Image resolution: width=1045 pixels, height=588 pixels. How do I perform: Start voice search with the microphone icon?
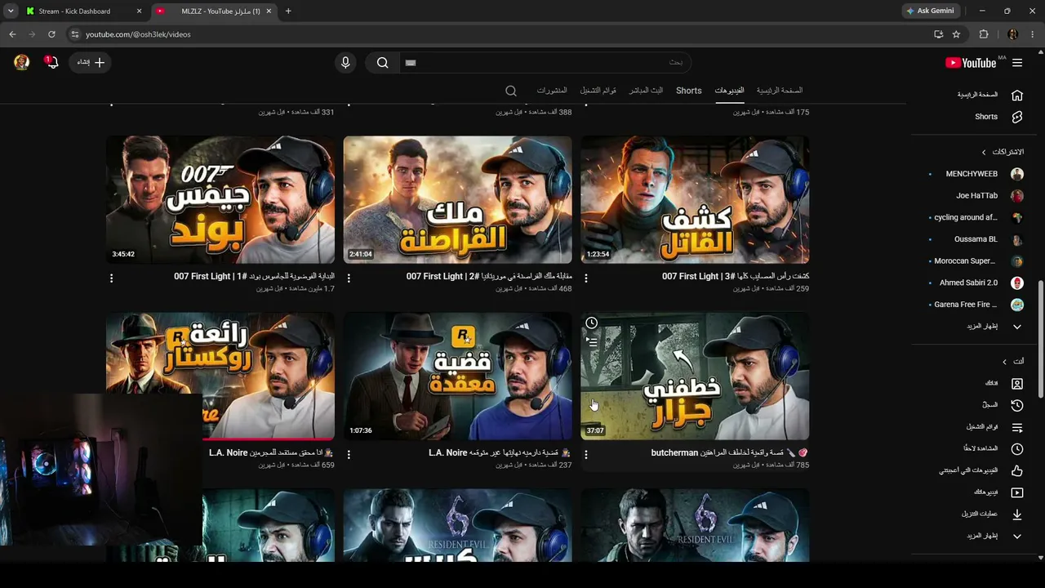coord(345,63)
